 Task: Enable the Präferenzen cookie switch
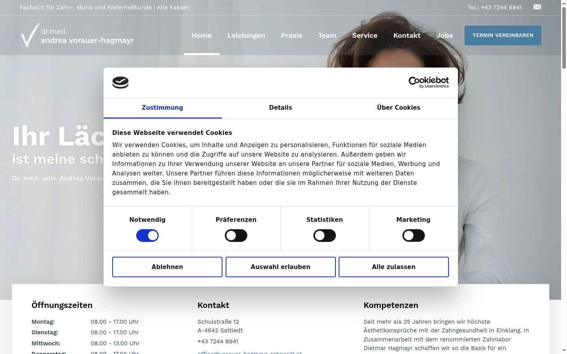pyautogui.click(x=236, y=236)
